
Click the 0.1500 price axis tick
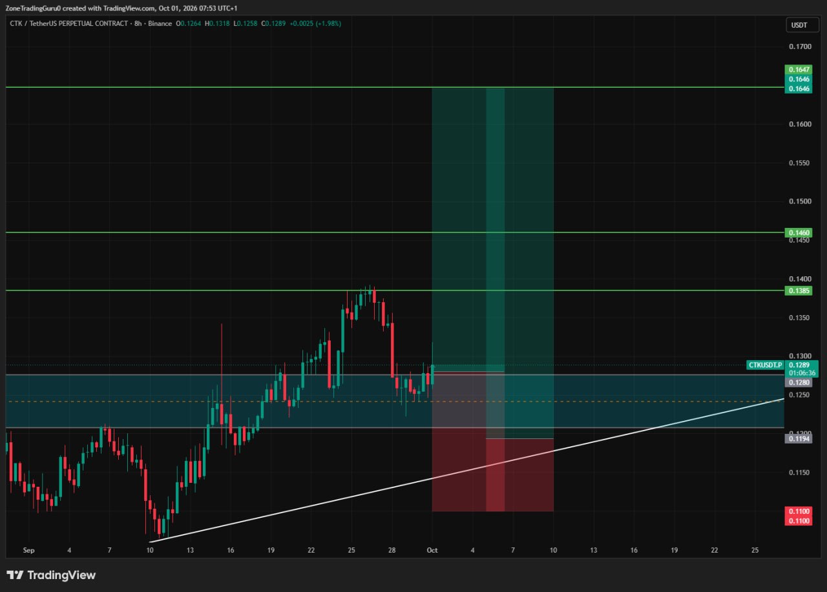[x=800, y=201]
